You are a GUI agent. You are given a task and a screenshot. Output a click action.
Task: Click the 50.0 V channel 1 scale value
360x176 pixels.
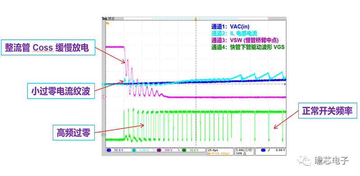(119, 150)
